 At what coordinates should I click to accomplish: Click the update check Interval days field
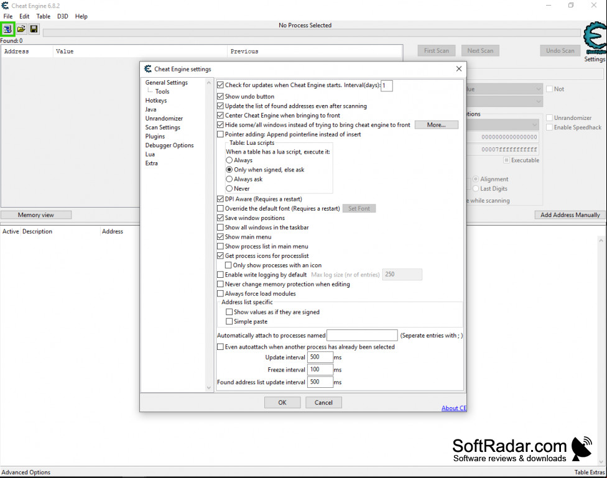pos(387,86)
